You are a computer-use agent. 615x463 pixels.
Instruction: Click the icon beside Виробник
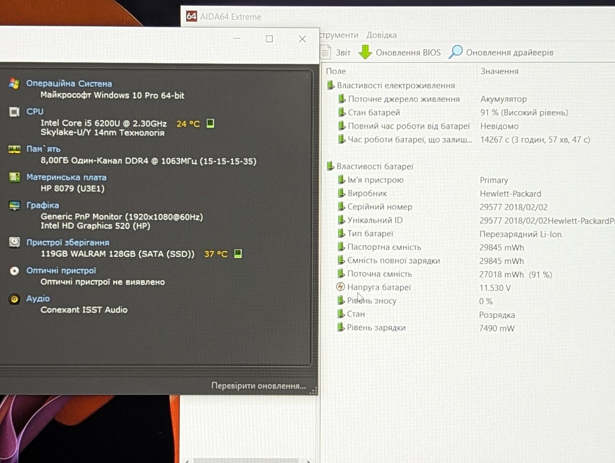coord(341,193)
